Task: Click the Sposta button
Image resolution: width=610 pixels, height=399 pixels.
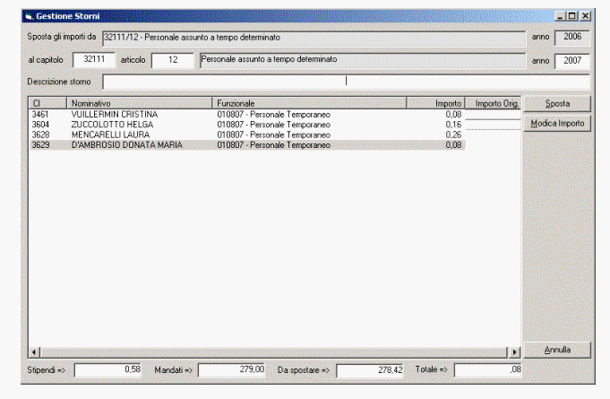Action: point(557,104)
